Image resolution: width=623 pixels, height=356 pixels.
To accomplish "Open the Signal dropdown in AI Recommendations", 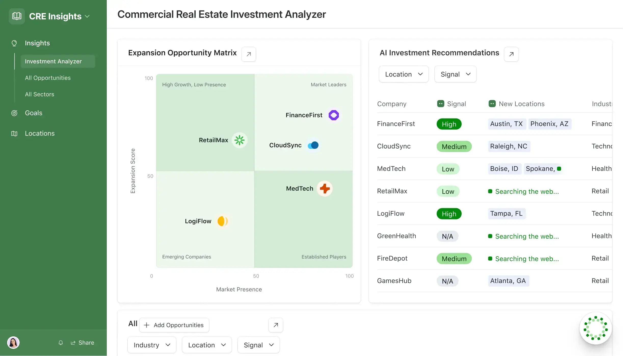I will pyautogui.click(x=455, y=74).
